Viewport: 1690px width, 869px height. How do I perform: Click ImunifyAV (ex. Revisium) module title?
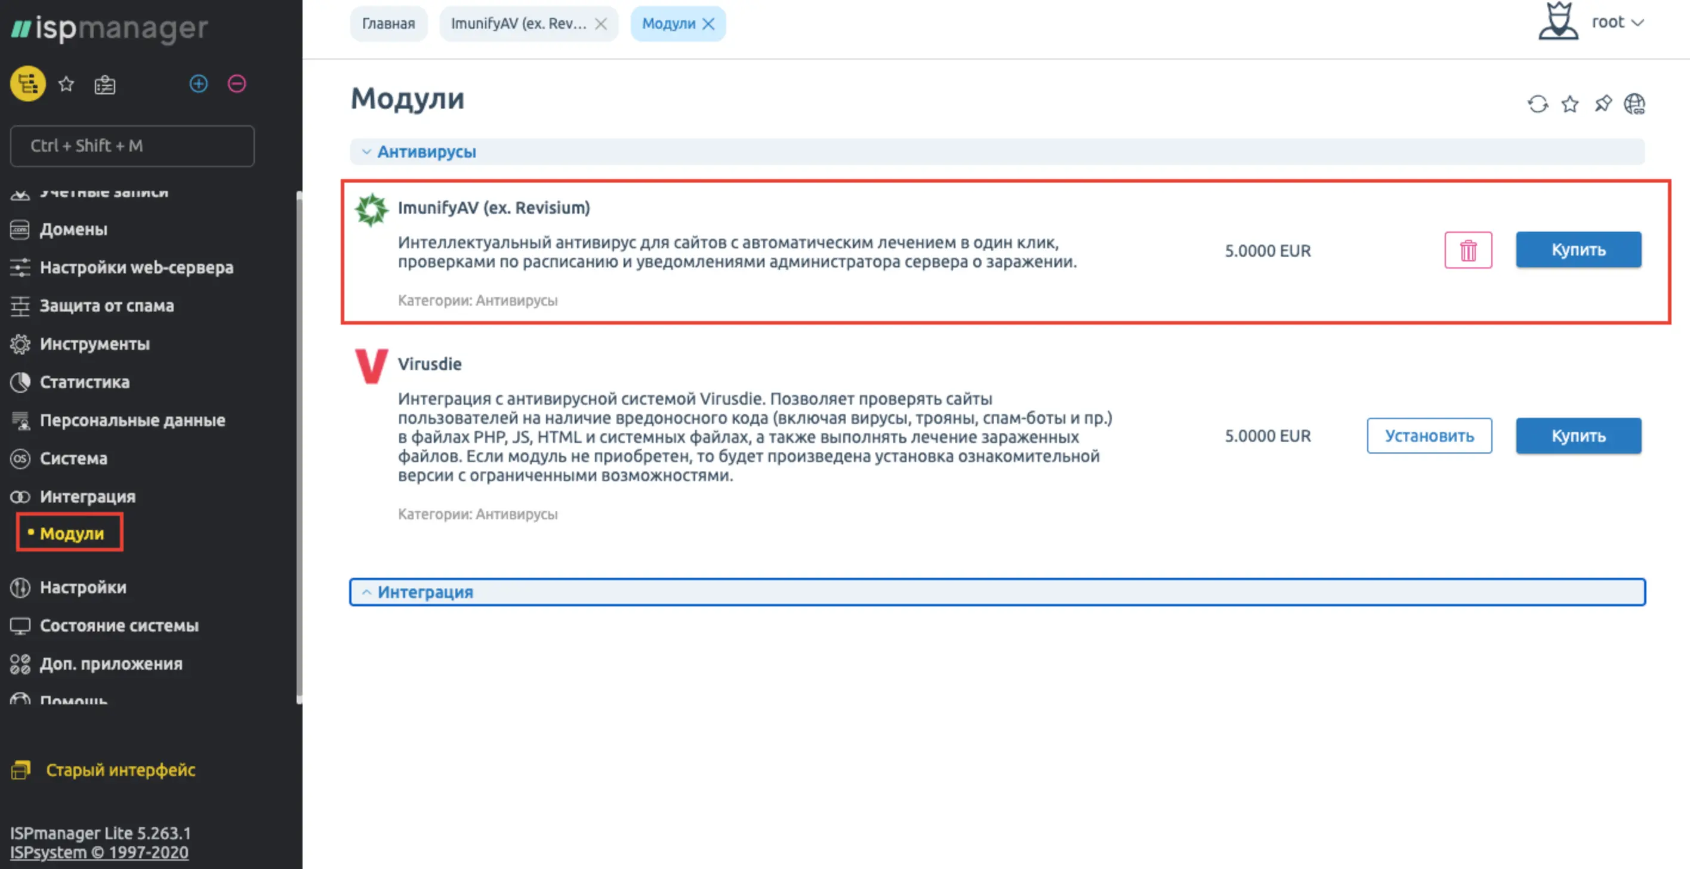click(494, 208)
